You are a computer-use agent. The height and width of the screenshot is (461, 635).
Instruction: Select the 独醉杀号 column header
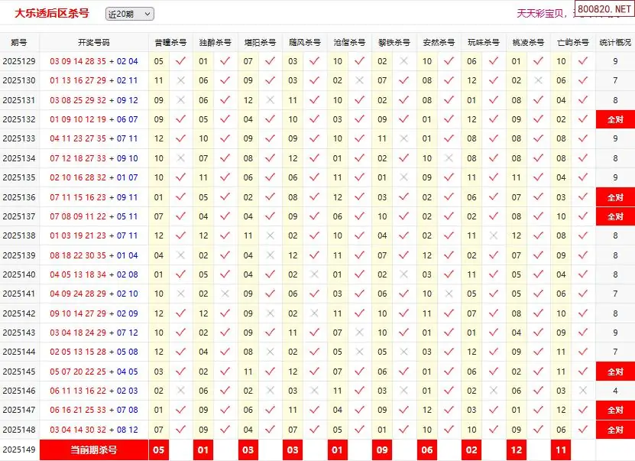click(x=215, y=42)
